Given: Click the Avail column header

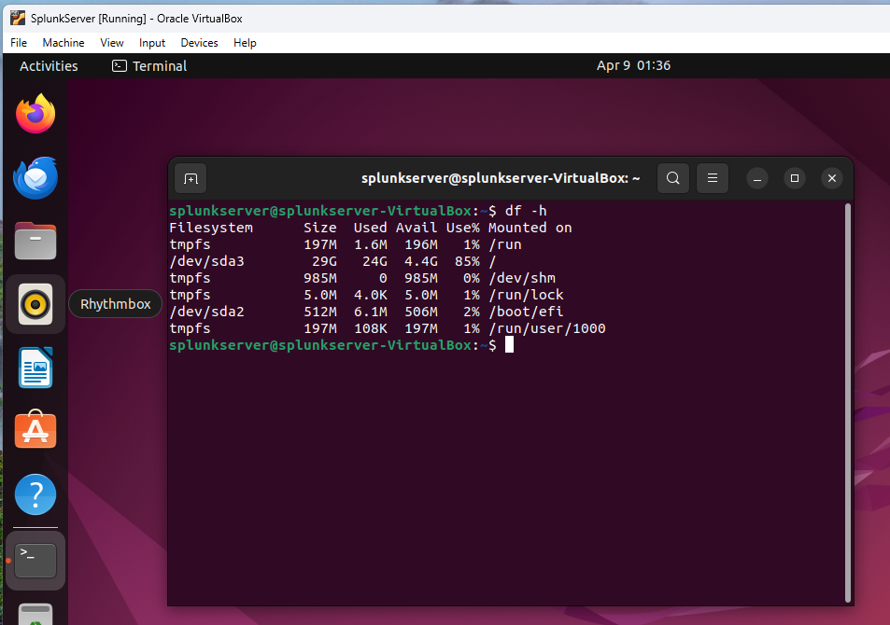Looking at the screenshot, I should coord(417,228).
